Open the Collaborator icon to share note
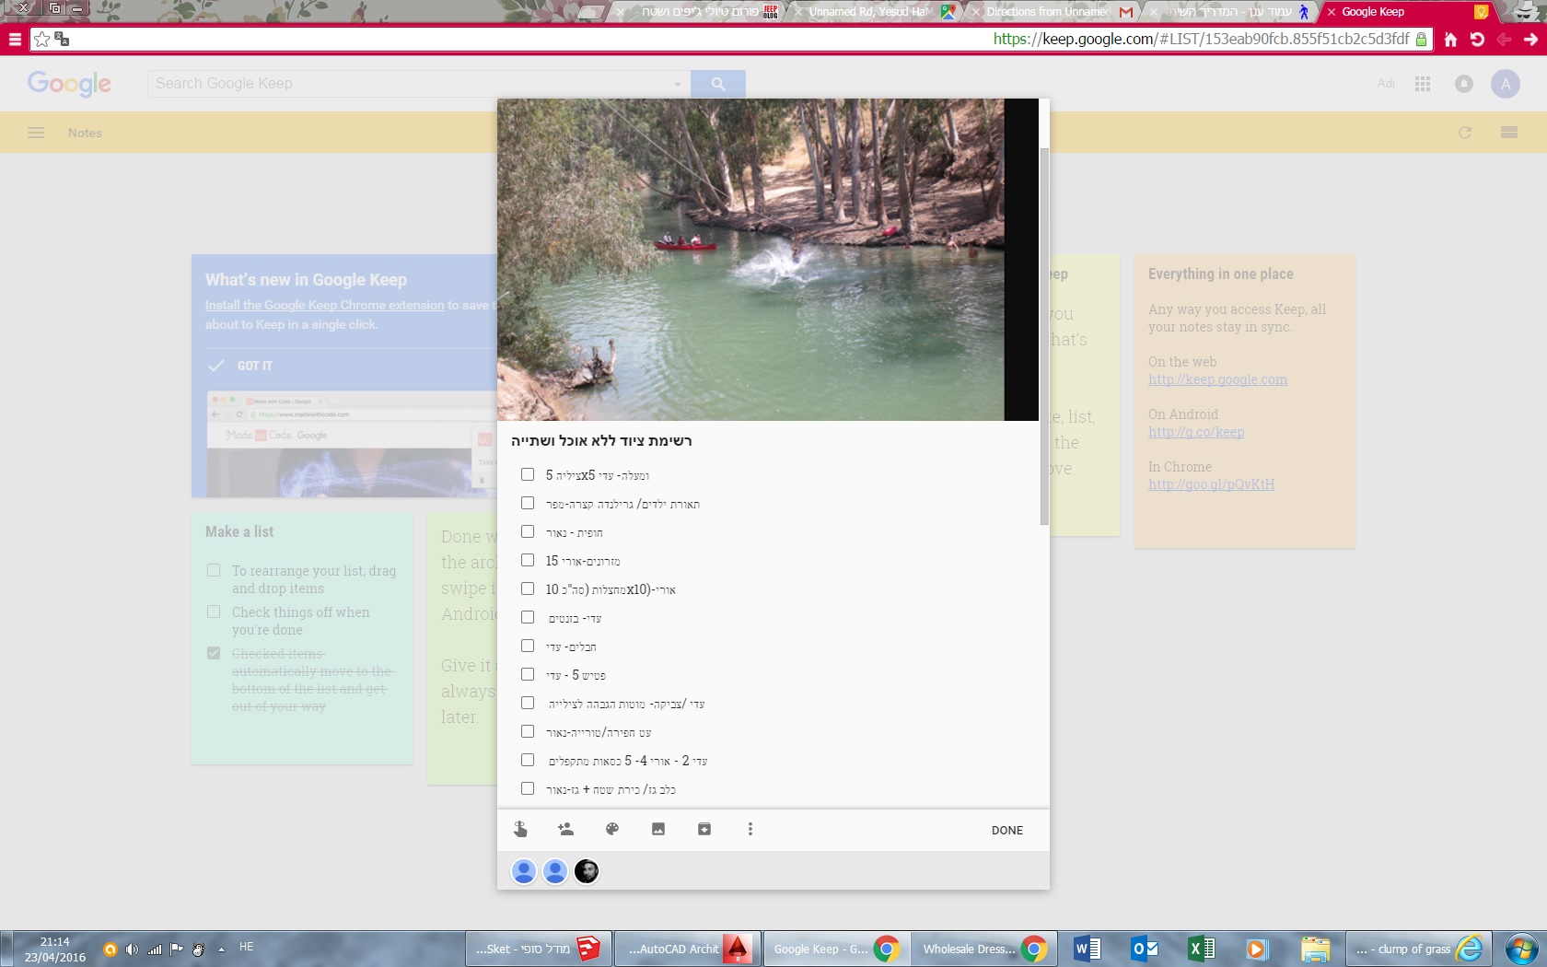Image resolution: width=1547 pixels, height=967 pixels. click(565, 829)
